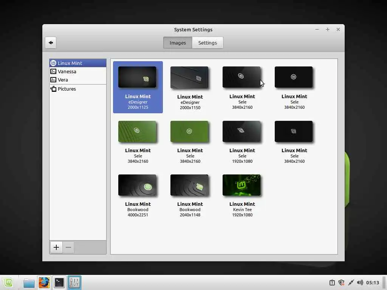Screen dimensions: 387x290
Task: Click the minus remove folder button
Action: click(x=68, y=247)
